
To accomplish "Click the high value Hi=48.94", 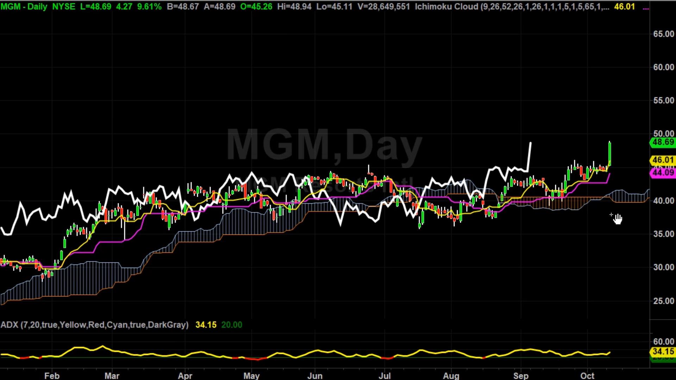I will point(294,7).
